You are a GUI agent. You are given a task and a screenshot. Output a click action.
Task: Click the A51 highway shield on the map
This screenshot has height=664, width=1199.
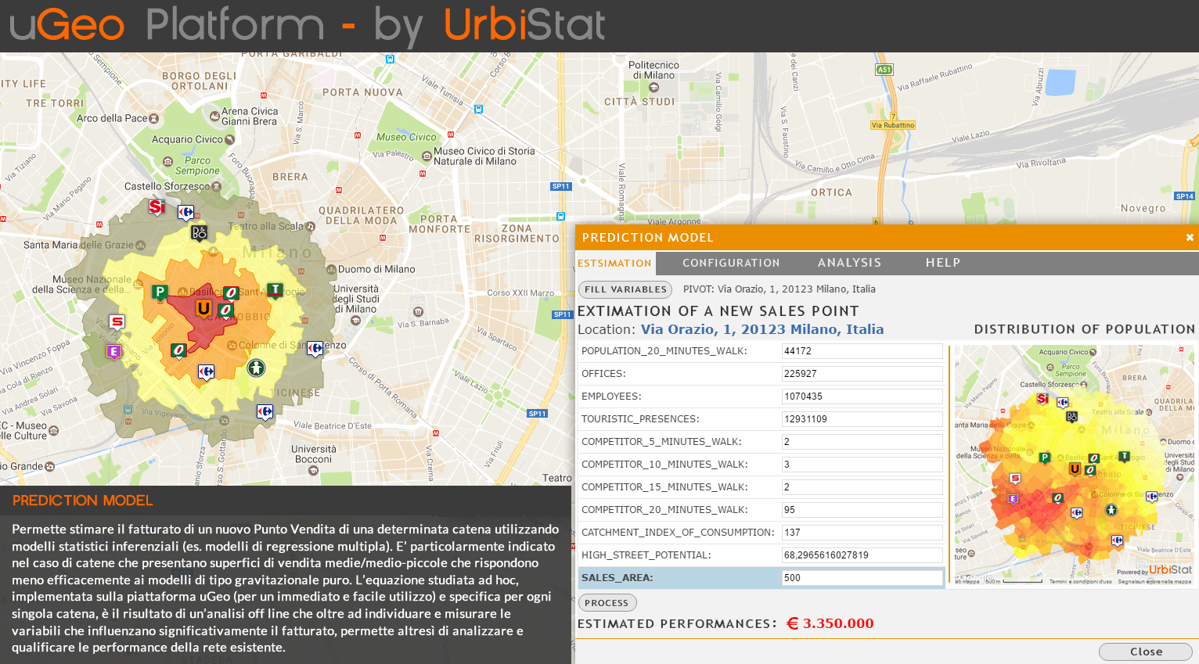pyautogui.click(x=884, y=70)
